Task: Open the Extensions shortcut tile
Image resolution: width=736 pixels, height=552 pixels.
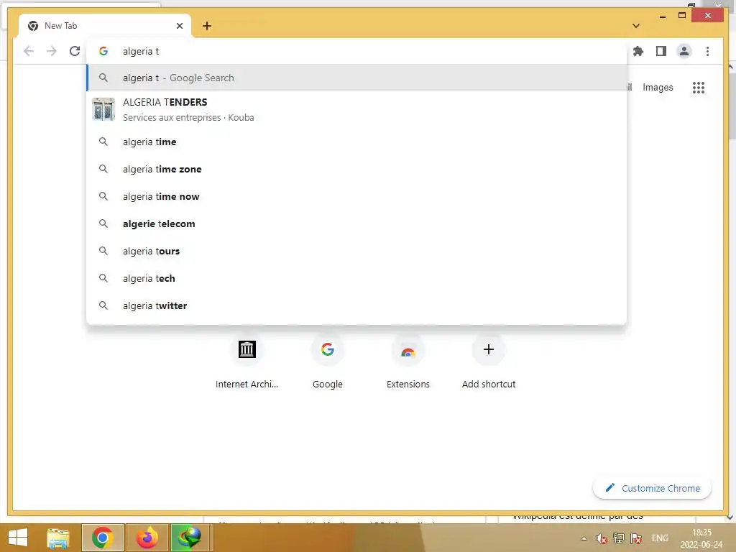Action: pyautogui.click(x=408, y=362)
